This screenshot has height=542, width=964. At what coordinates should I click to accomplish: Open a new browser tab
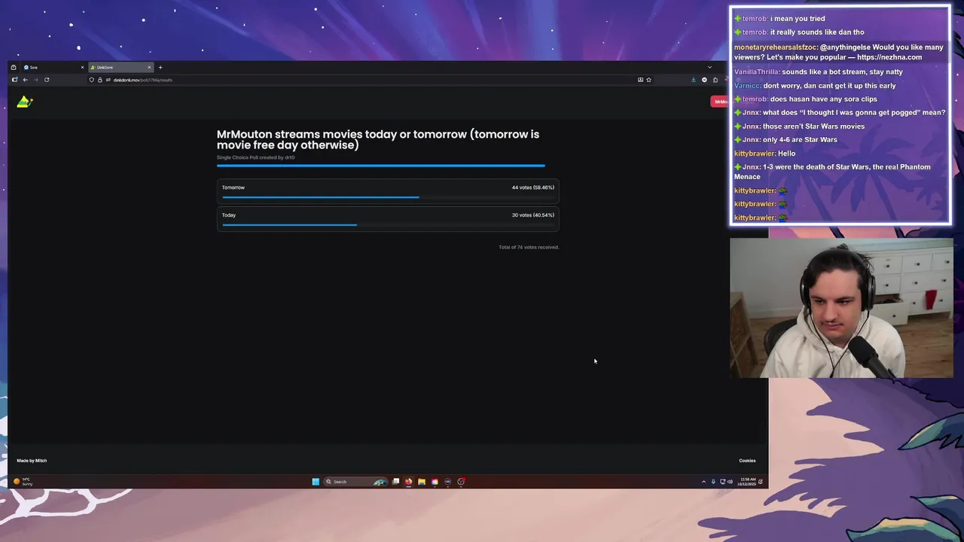(160, 67)
